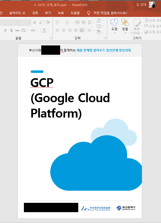The image size is (161, 223).
Task: Open the text direction menu
Action: 100,20
